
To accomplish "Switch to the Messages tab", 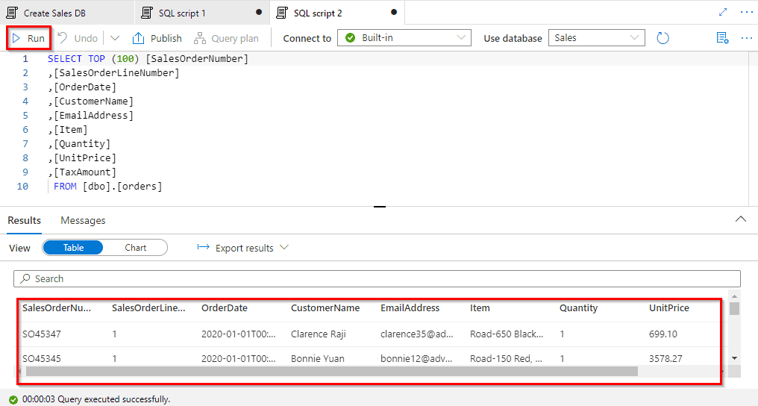I will click(x=83, y=220).
